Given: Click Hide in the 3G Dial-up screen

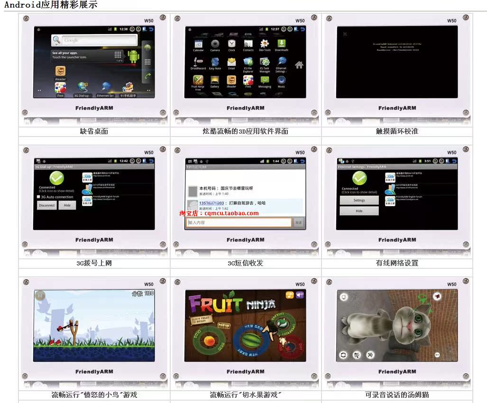Looking at the screenshot, I should 67,205.
